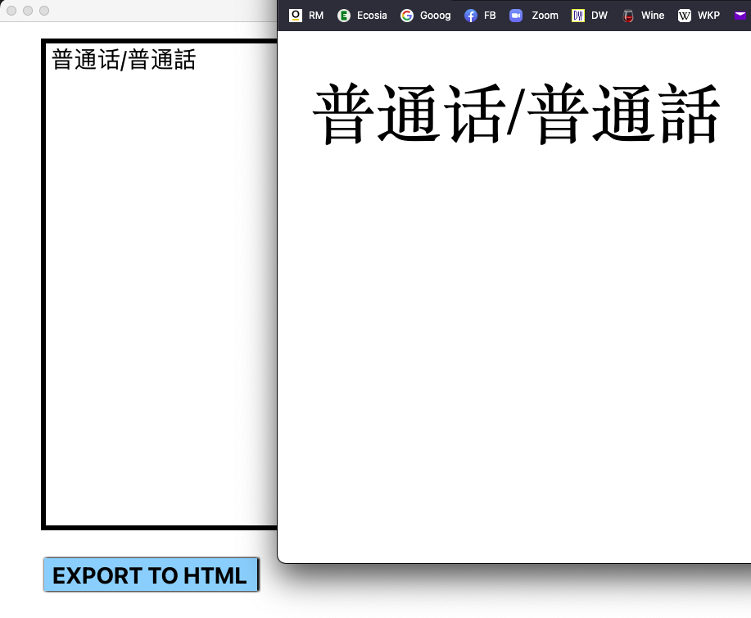Click the EXPORT TO HTML button
Screen dimensions: 751x618
point(151,575)
